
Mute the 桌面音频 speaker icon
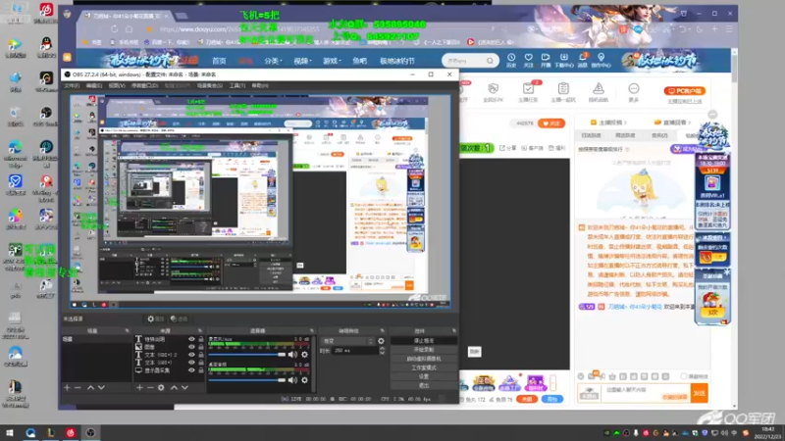[x=292, y=380]
